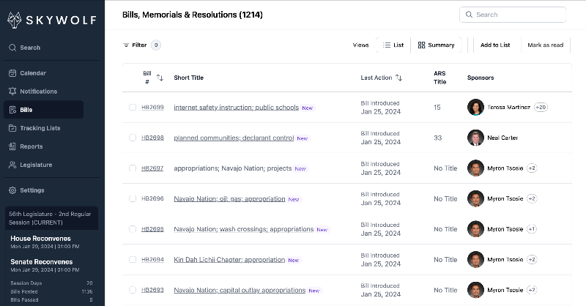This screenshot has width=586, height=306.
Task: Click the Filter funnel icon
Action: pos(126,45)
